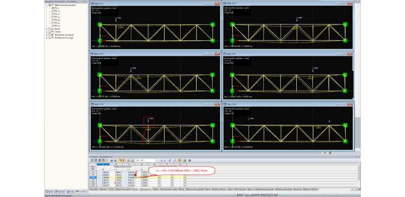
Task: Switch to Vistas navigator tab
Action: point(70,192)
